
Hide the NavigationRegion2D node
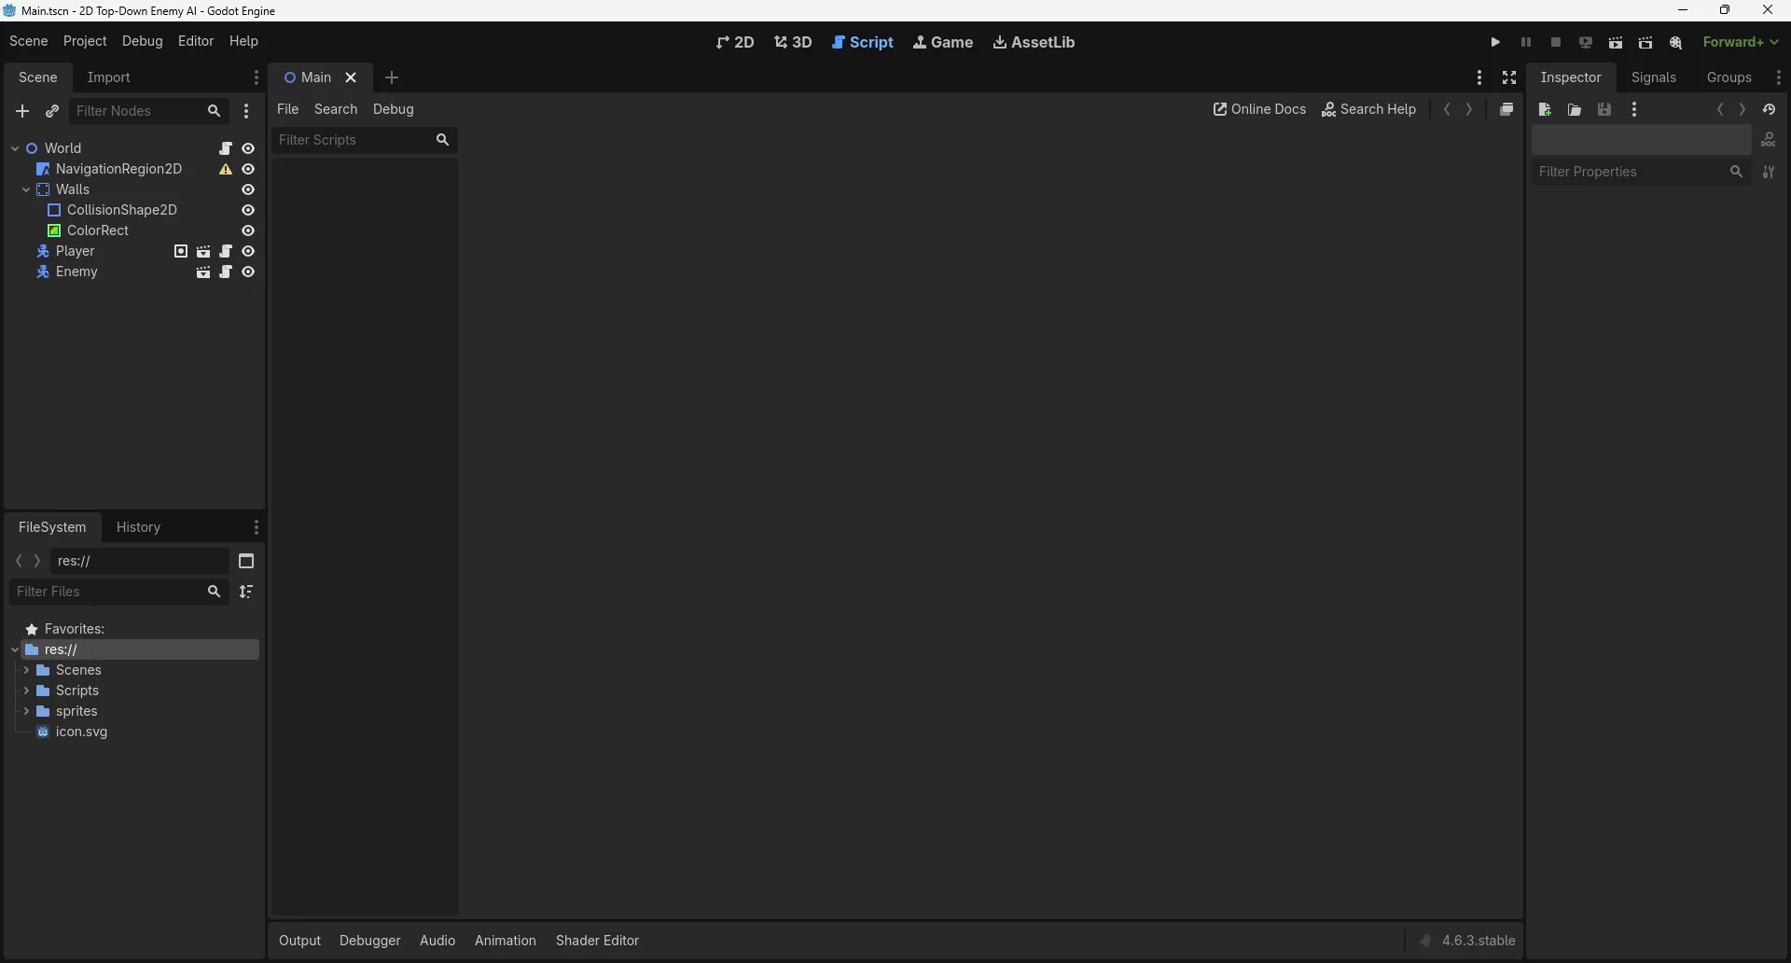(x=248, y=169)
